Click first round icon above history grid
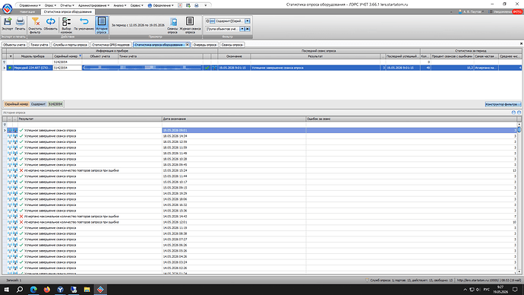The height and width of the screenshot is (295, 524). tap(513, 113)
